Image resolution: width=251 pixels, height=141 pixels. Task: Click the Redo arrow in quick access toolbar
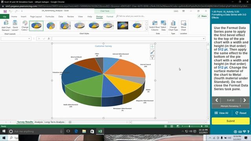tap(16, 11)
